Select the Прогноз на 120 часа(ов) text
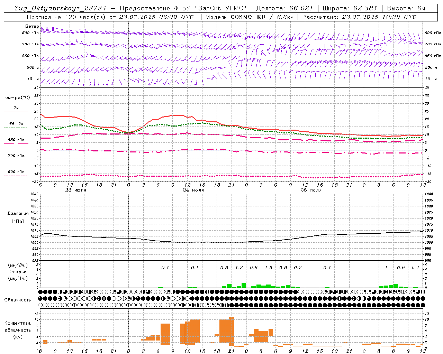 tap(66, 17)
